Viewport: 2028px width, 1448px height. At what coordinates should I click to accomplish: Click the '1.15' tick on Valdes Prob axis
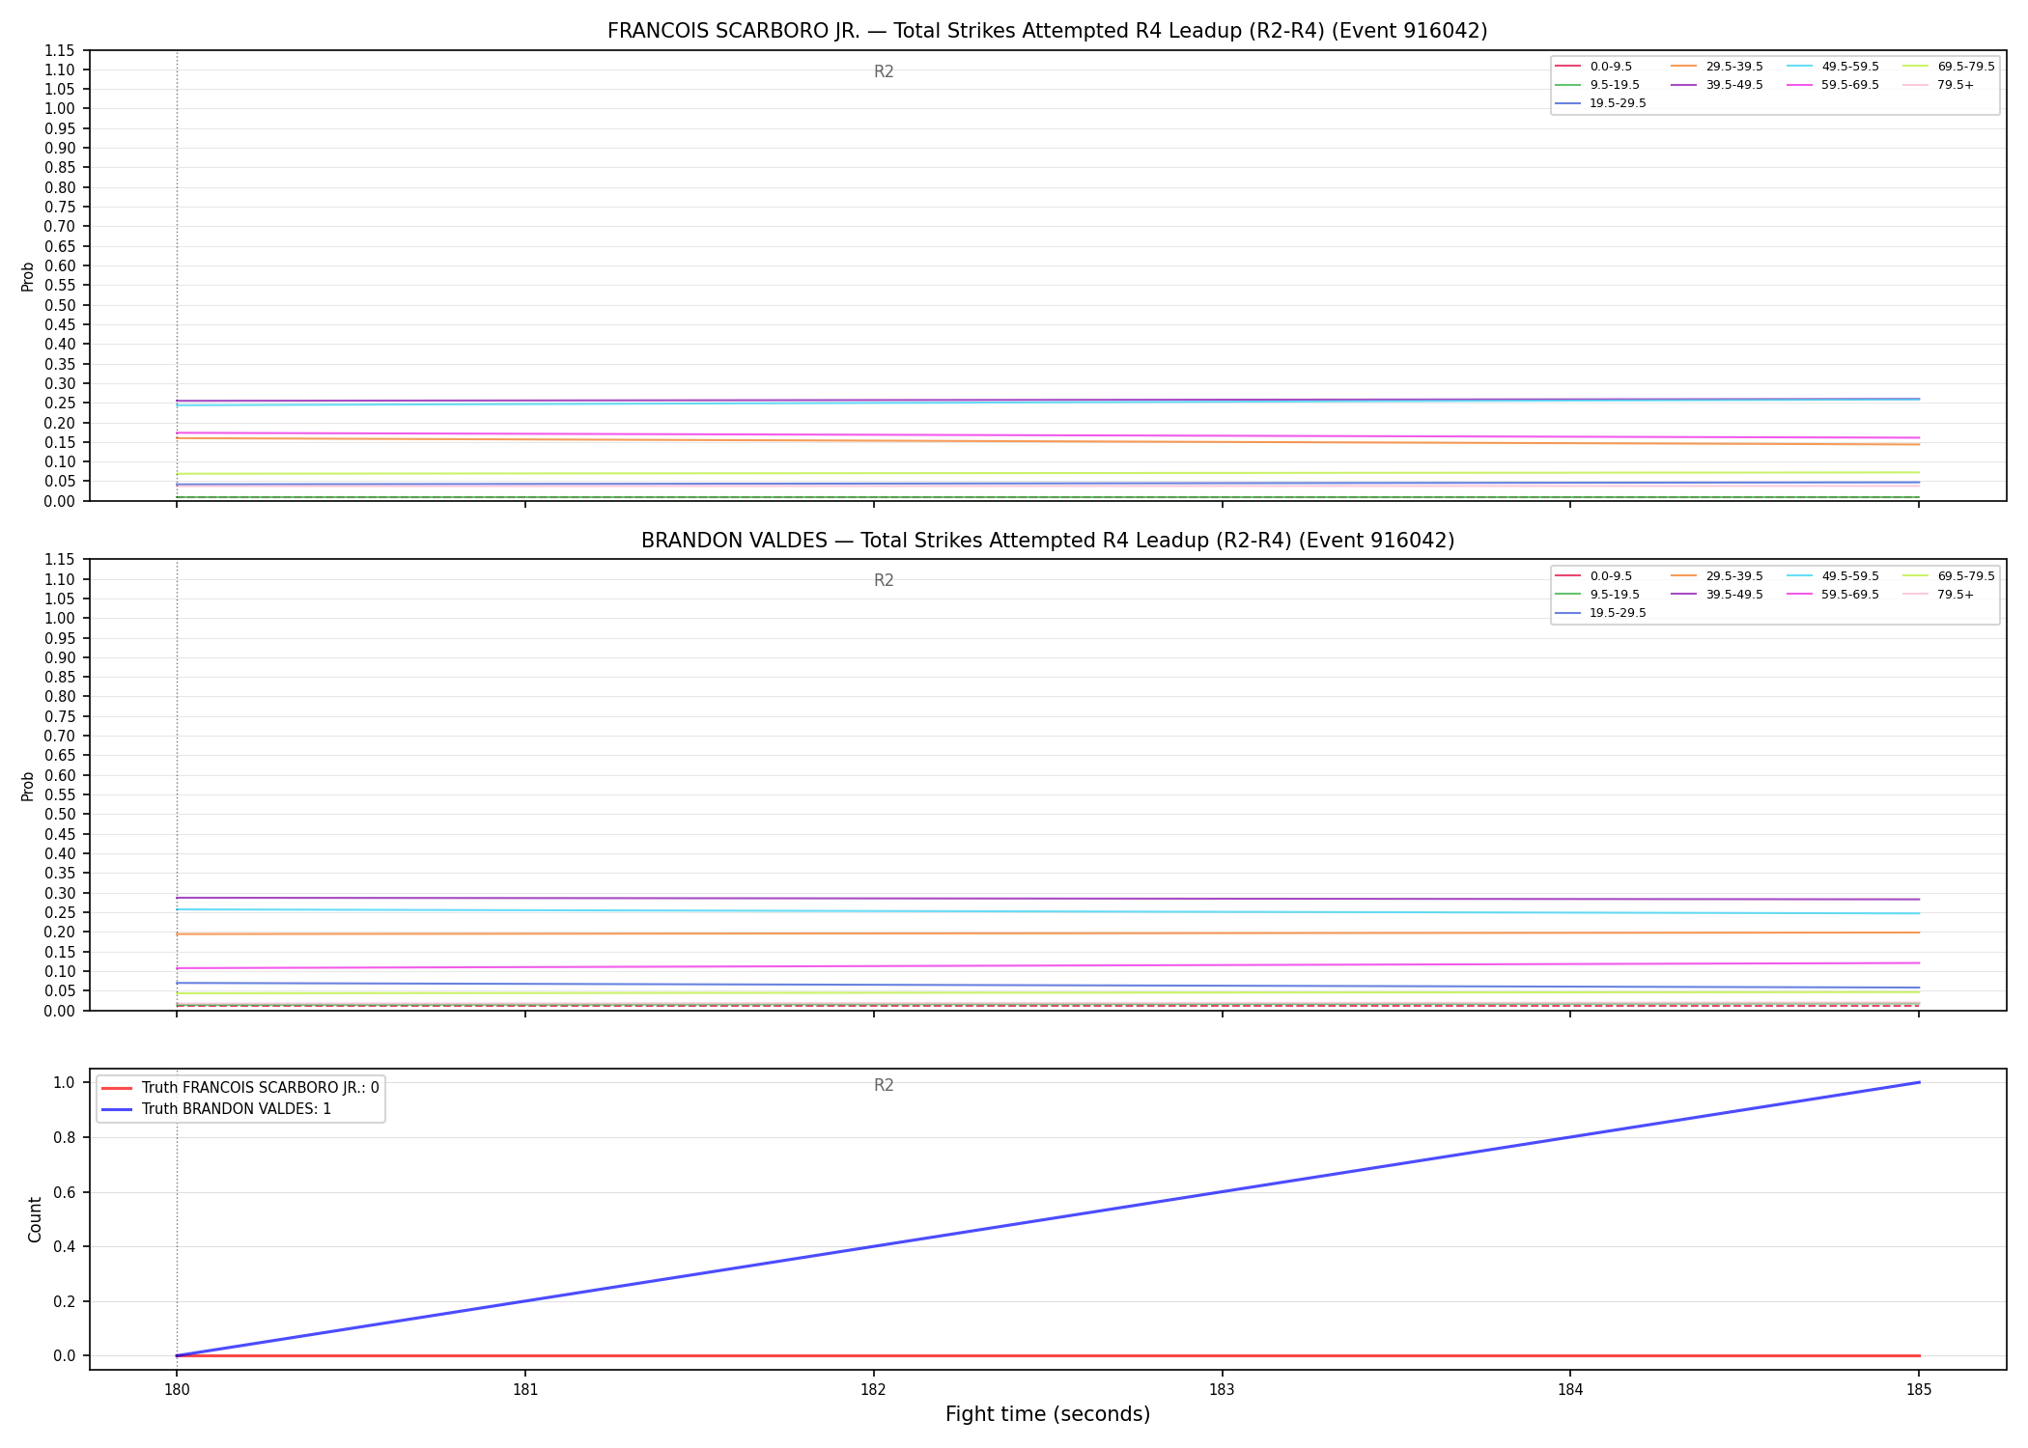coord(60,560)
